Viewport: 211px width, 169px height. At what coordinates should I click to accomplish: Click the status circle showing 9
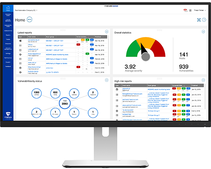tap(74, 93)
